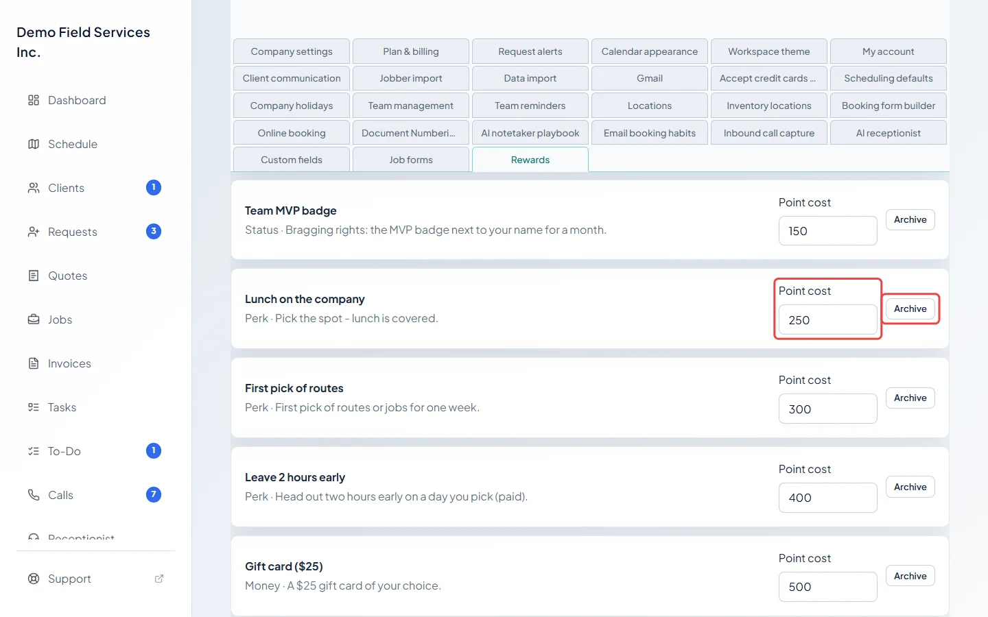Viewport: 988px width, 617px height.
Task: Click the Calls phone icon
Action: coord(34,495)
